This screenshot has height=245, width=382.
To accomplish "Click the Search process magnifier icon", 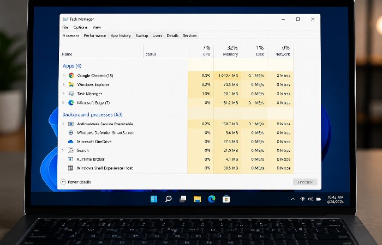I will coord(70,150).
